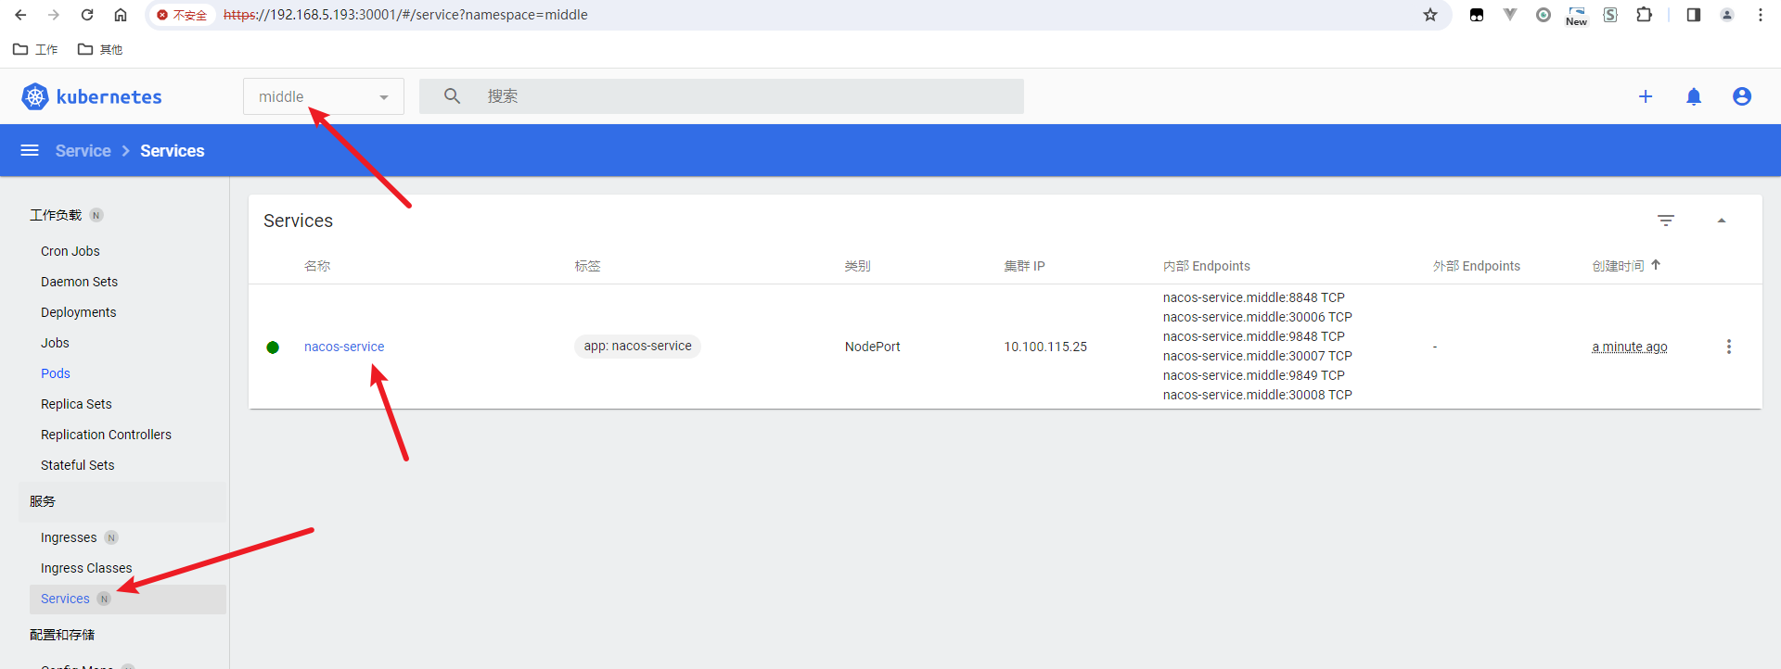Open browser extensions puzzle icon

coord(1644,15)
